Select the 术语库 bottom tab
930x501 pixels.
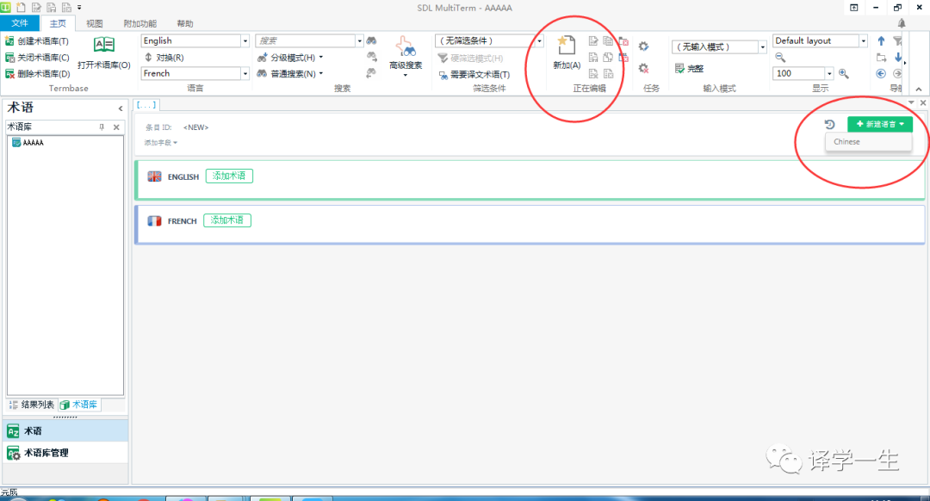(x=78, y=405)
